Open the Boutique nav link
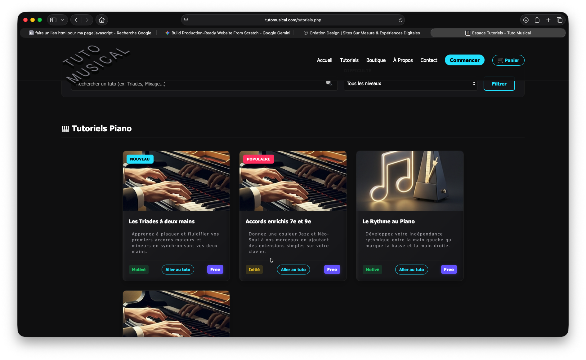 pos(376,60)
